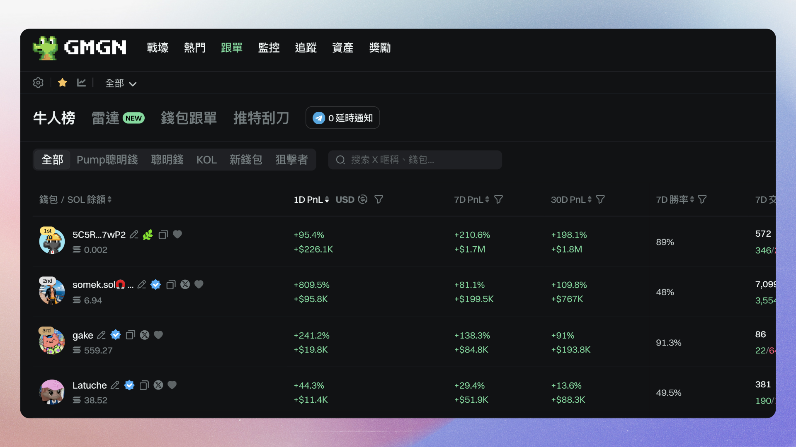The image size is (796, 447).
Task: Click the wallet search input field
Action: (415, 160)
